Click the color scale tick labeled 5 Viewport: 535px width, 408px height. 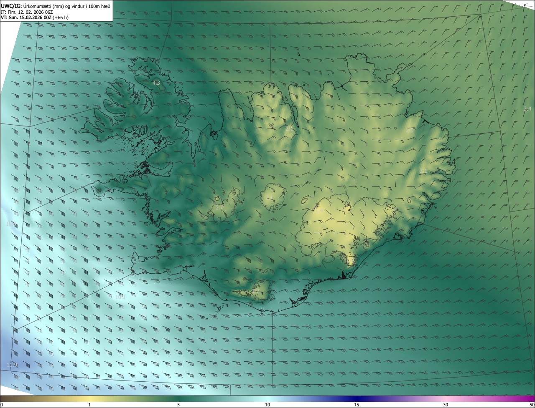click(x=178, y=405)
